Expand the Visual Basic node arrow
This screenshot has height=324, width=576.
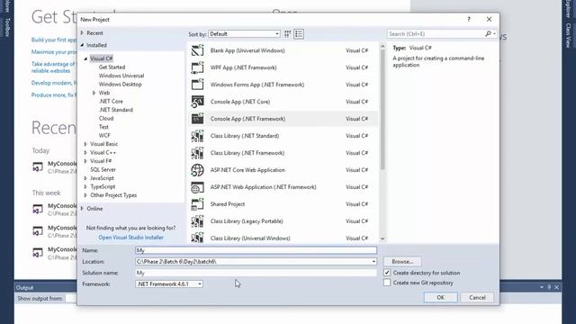pos(85,144)
